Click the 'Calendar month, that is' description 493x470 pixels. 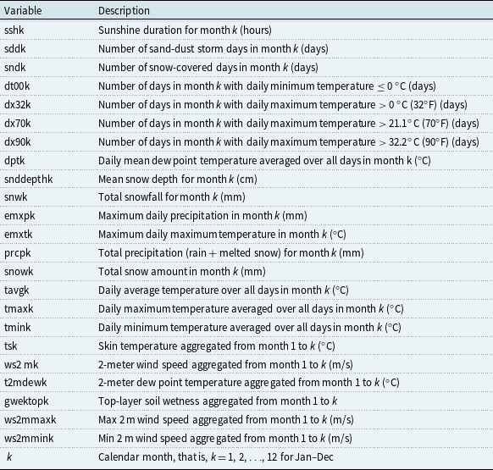[x=216, y=456]
